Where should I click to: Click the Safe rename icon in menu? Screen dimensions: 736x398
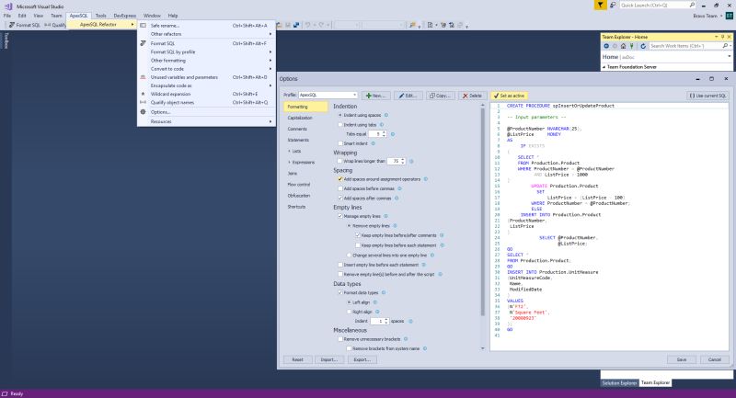[144, 26]
